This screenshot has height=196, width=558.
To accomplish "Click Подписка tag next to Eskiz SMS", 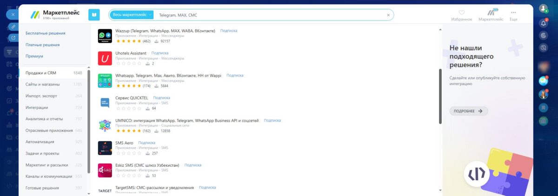I will [x=193, y=165].
